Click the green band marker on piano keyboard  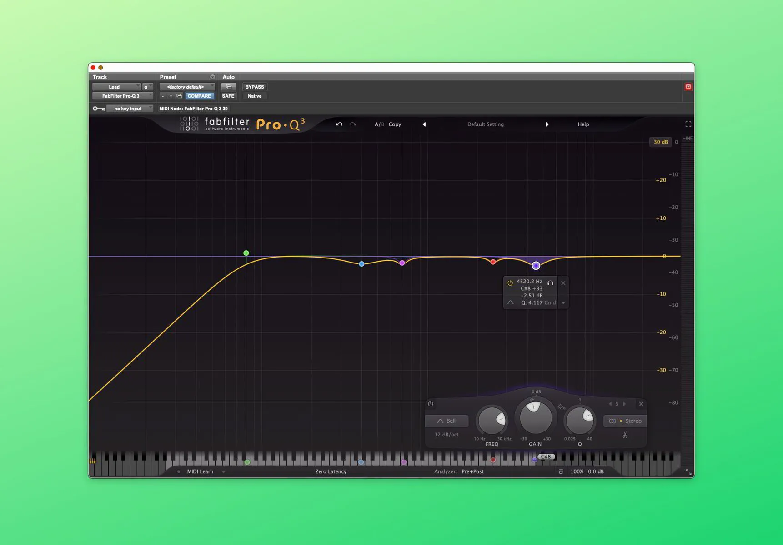coord(247,462)
